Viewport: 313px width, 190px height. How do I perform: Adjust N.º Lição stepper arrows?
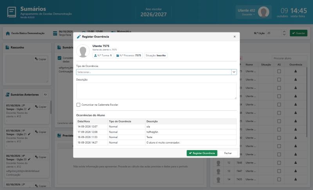click(x=284, y=33)
